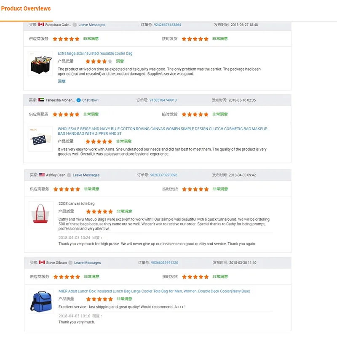Open order number 90263373273896
Image resolution: width=337 pixels, height=337 pixels.
[163, 175]
